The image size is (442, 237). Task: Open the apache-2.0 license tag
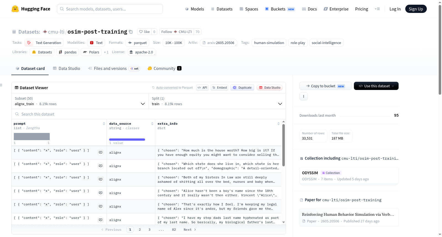pyautogui.click(x=141, y=52)
